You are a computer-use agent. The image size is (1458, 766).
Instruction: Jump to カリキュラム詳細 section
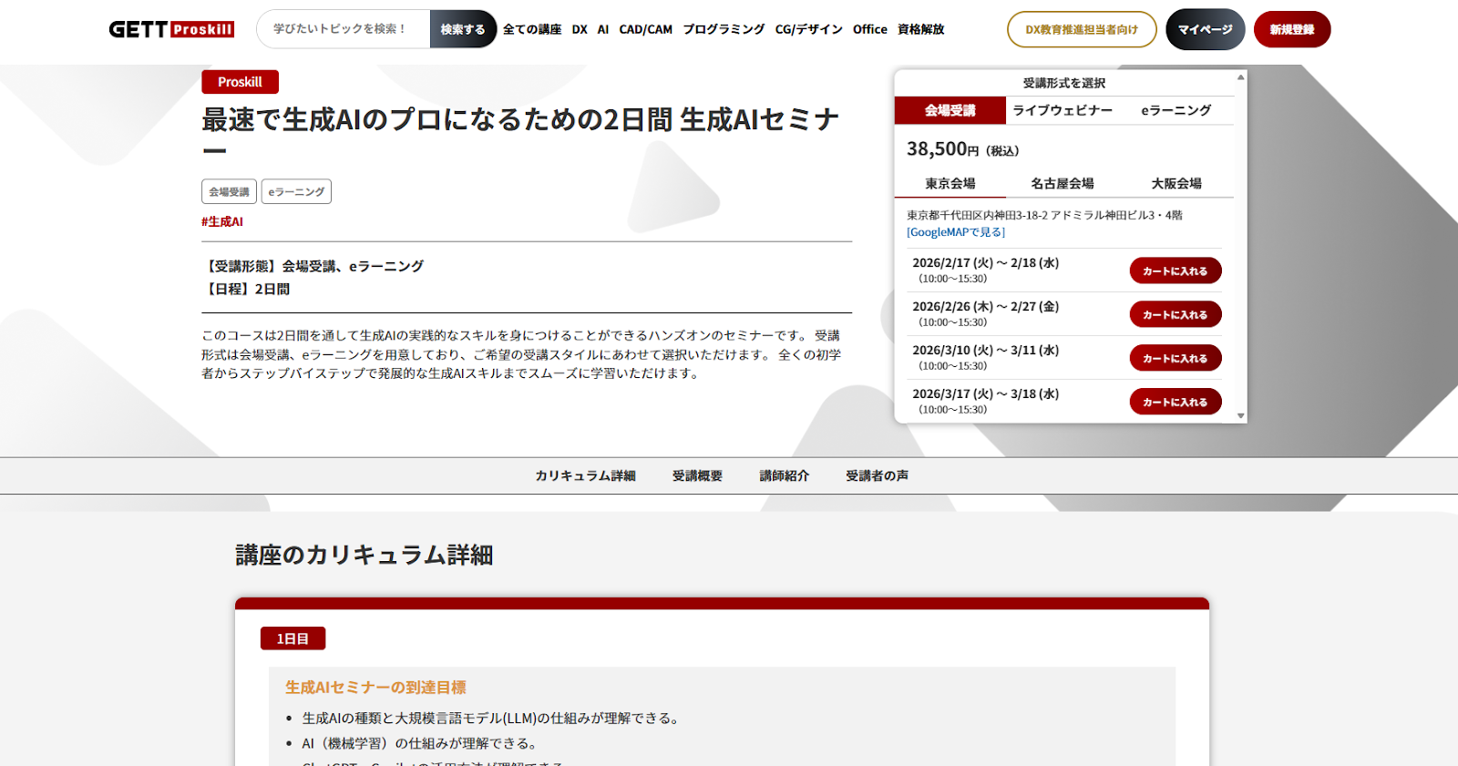pos(585,475)
